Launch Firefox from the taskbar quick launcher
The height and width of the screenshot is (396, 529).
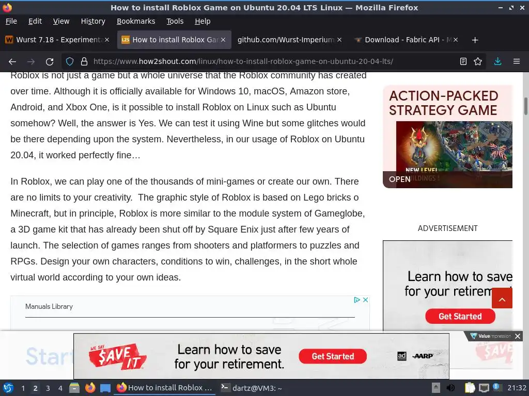(90, 388)
